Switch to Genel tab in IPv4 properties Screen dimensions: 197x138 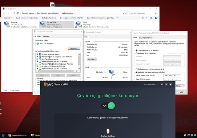point(135,38)
